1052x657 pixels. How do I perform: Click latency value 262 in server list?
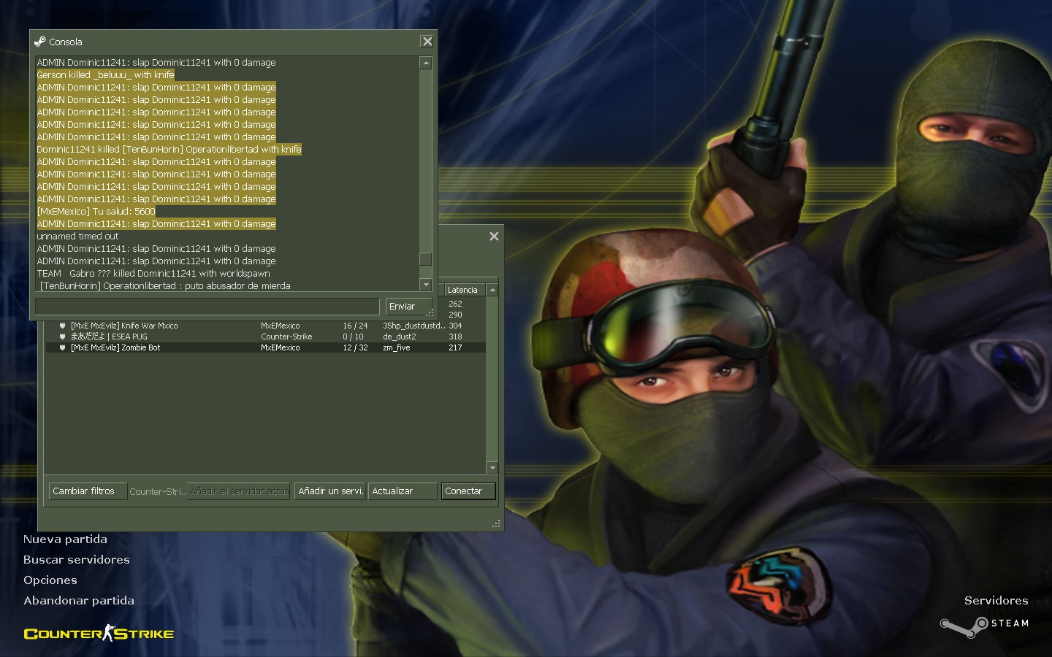(455, 304)
